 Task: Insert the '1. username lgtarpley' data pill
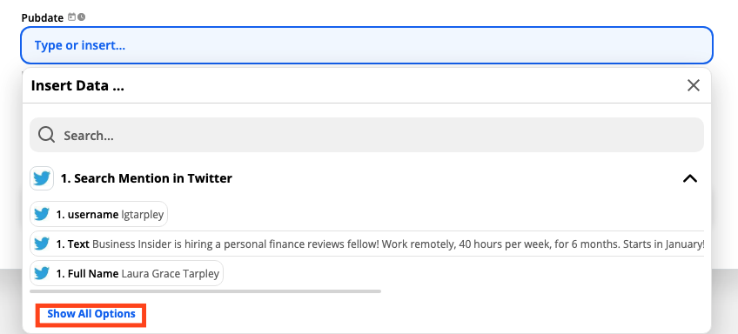99,215
